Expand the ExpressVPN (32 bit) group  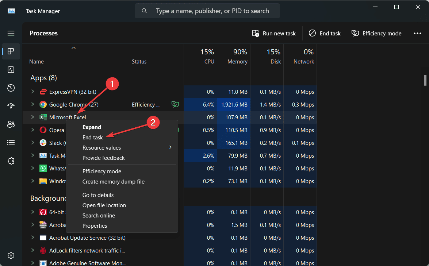[32, 92]
